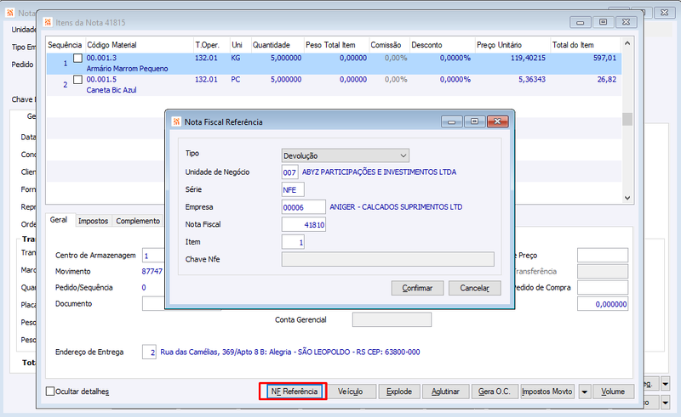Click the Preço field on the right
This screenshot has height=417, width=681.
tap(603, 256)
